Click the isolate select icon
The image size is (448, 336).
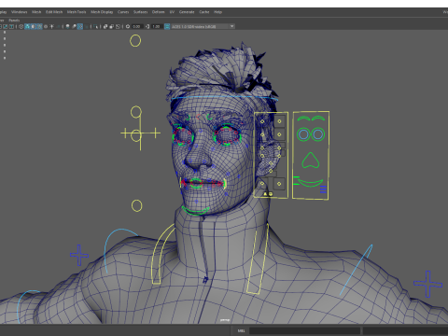click(95, 26)
